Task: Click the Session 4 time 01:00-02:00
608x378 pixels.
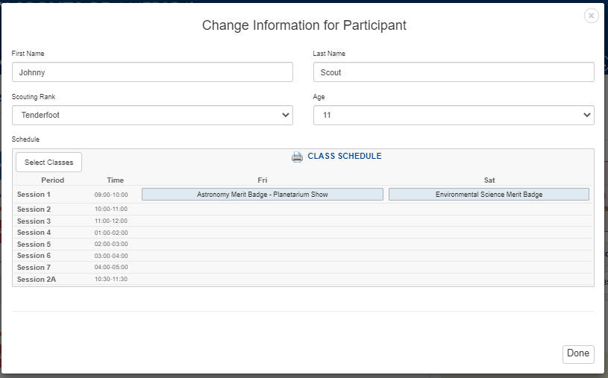Action: (x=111, y=233)
